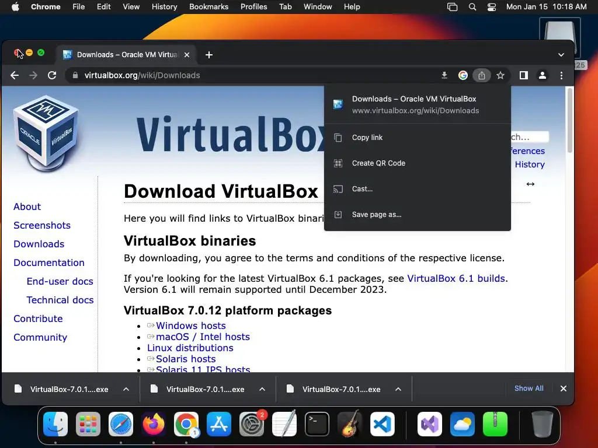Open the Documentation sidebar link
Screen dimensions: 598x448
coord(49,263)
